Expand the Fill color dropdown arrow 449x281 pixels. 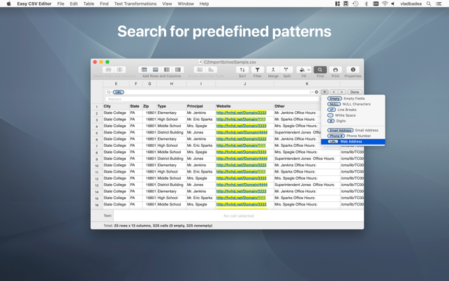pos(309,70)
